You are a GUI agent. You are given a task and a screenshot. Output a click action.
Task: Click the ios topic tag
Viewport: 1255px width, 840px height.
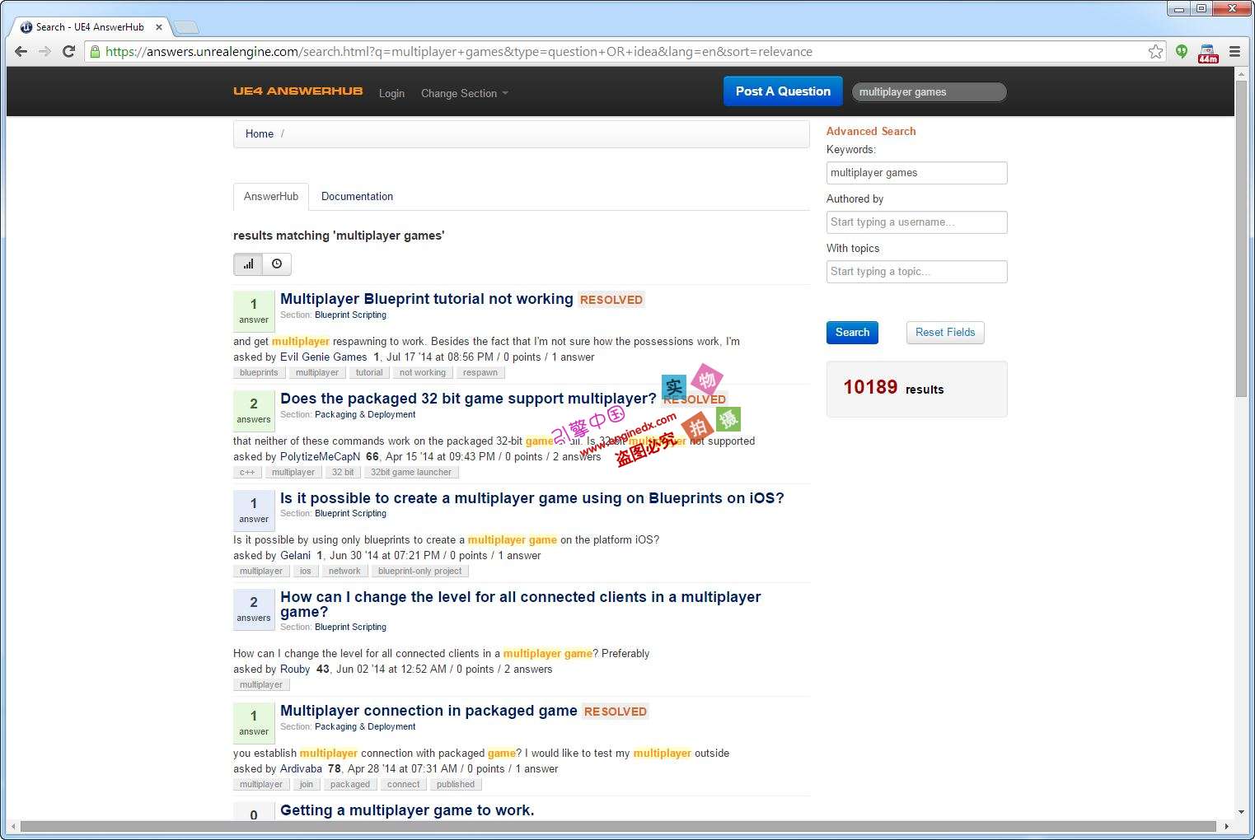(x=305, y=571)
